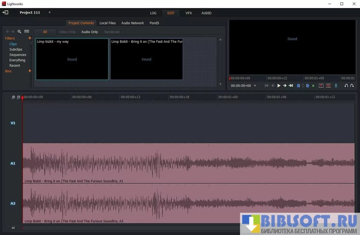Jump to the end of the clip
Screen dimensions: 360x235
[291, 85]
